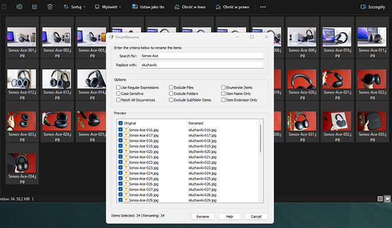
Task: Click Obróć w prawo rotate button
Action: [x=232, y=7]
